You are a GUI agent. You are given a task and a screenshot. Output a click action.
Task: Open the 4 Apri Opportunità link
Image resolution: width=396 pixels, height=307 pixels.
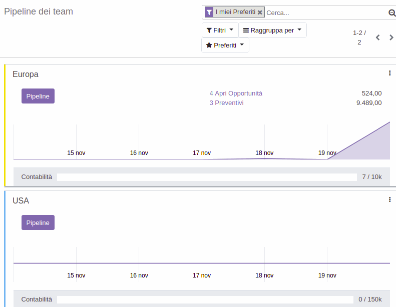pos(236,93)
